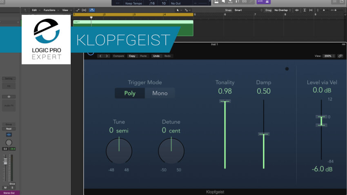
Task: Click the link icon beside View 200%
Action: coord(340,56)
